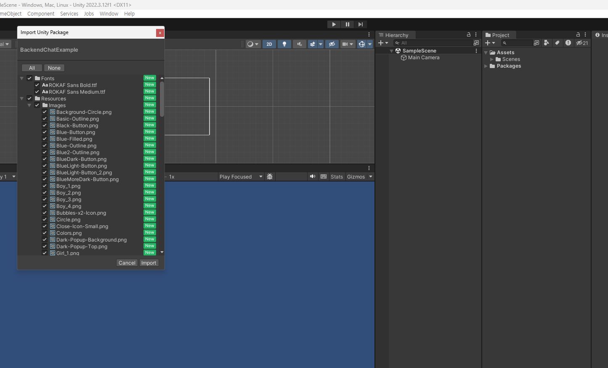Open Hierarchy create plus dropdown
The height and width of the screenshot is (368, 608).
(383, 43)
